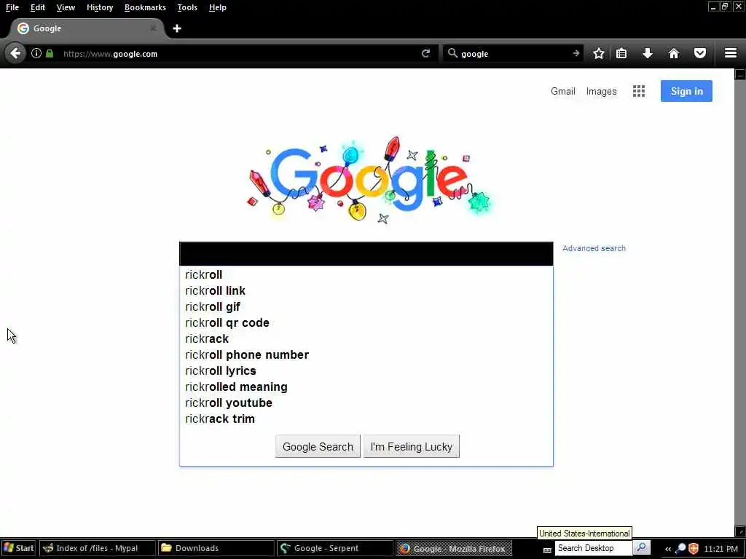
Task: Expand hidden tray icons chevron
Action: click(x=667, y=549)
